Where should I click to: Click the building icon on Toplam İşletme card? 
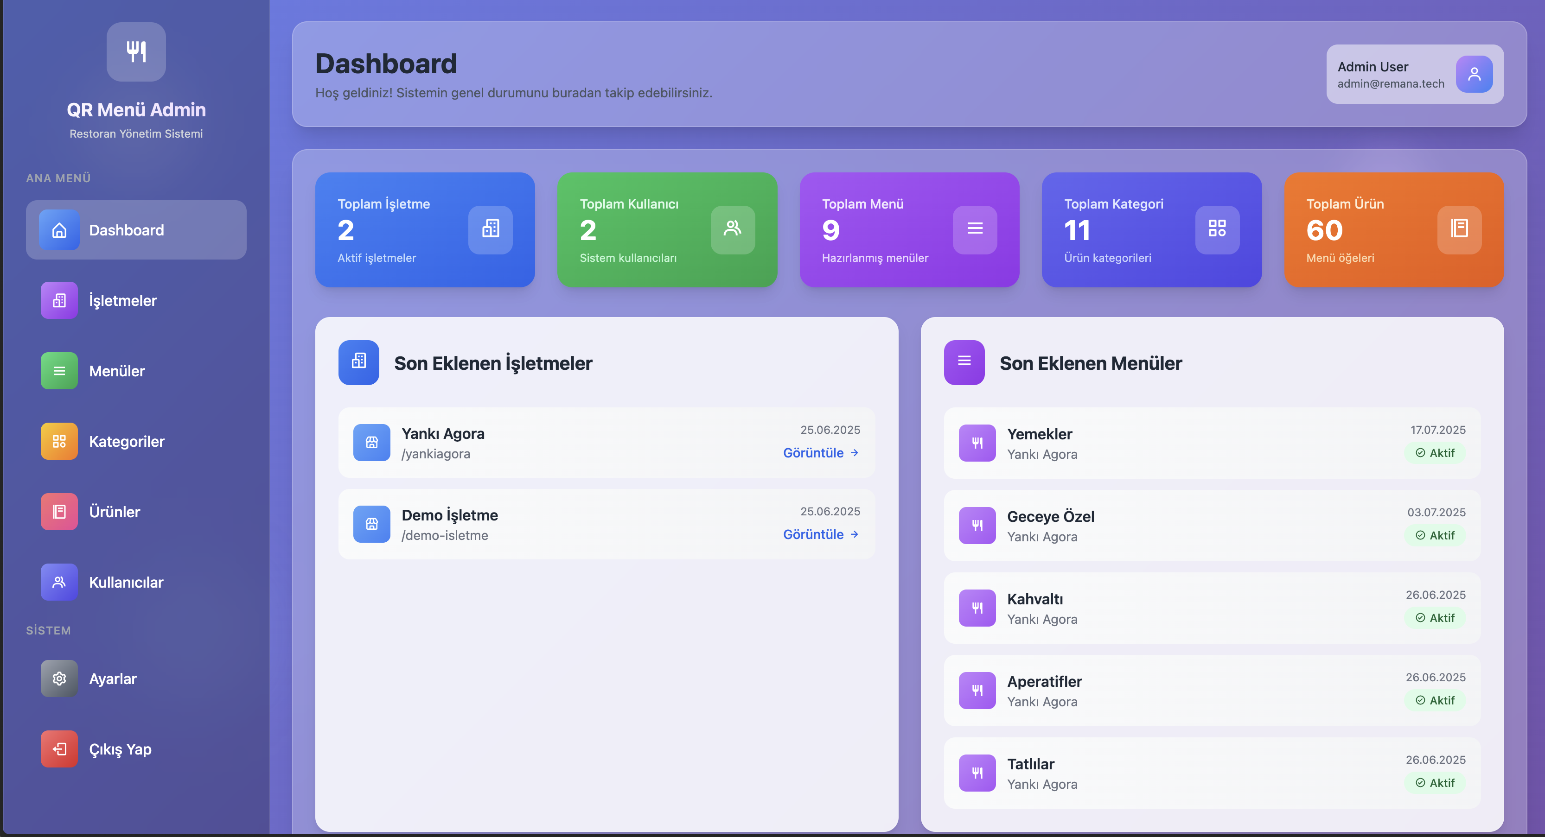[x=490, y=229]
